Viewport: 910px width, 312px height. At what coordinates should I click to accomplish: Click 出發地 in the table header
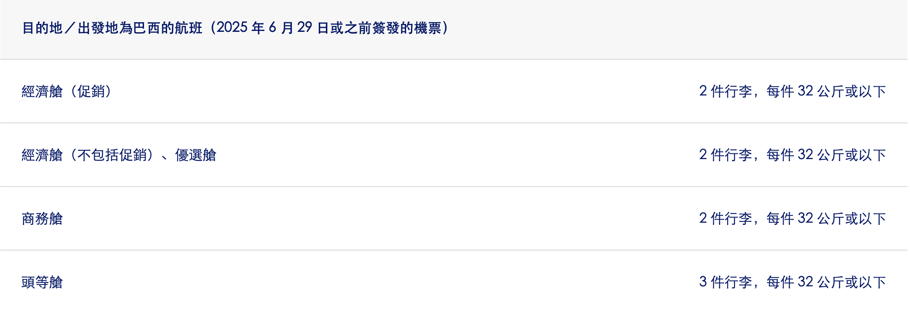tap(98, 28)
